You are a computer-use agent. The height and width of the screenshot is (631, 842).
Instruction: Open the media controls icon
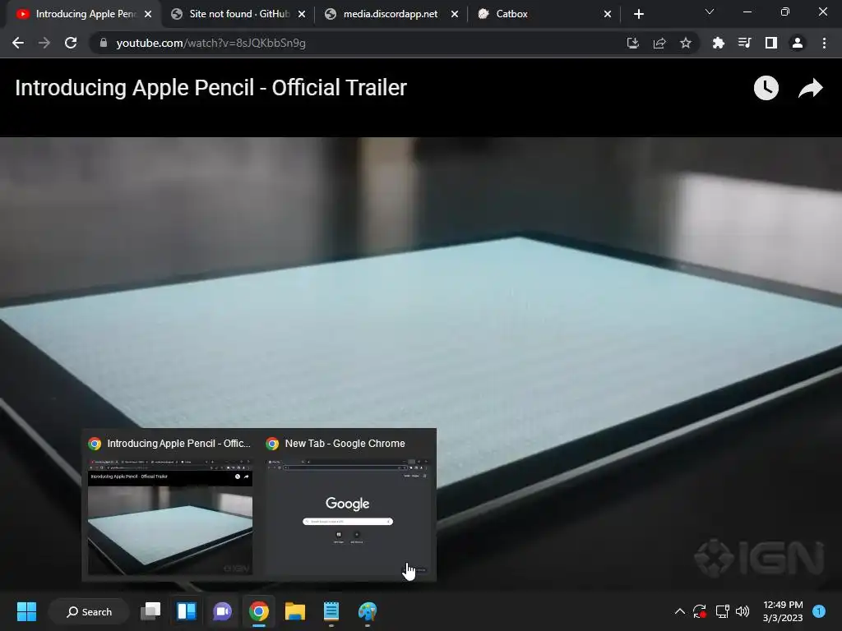point(744,43)
